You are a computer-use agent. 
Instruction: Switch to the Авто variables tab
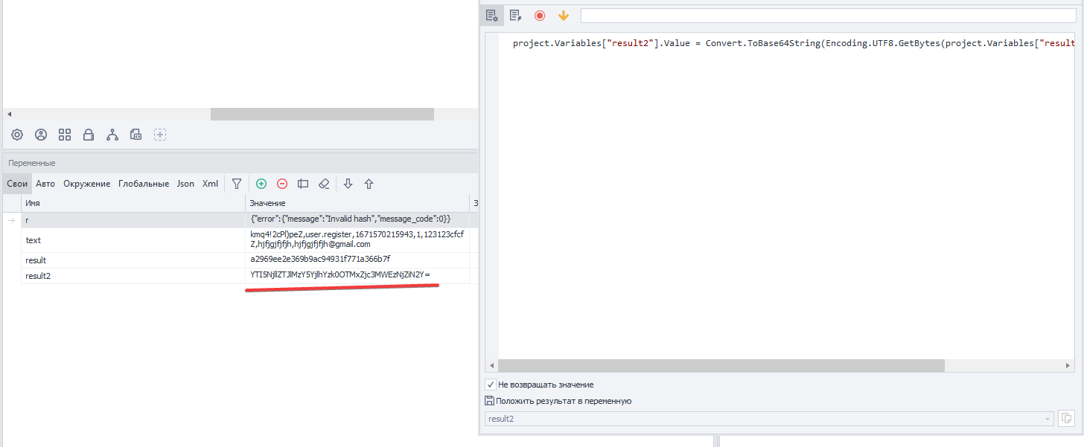coord(45,184)
